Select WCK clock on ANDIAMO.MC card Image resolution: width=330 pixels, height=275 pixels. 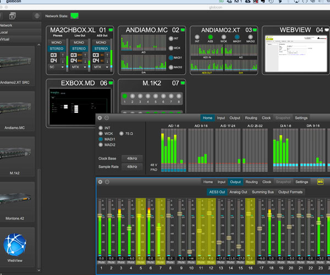[x=171, y=48]
